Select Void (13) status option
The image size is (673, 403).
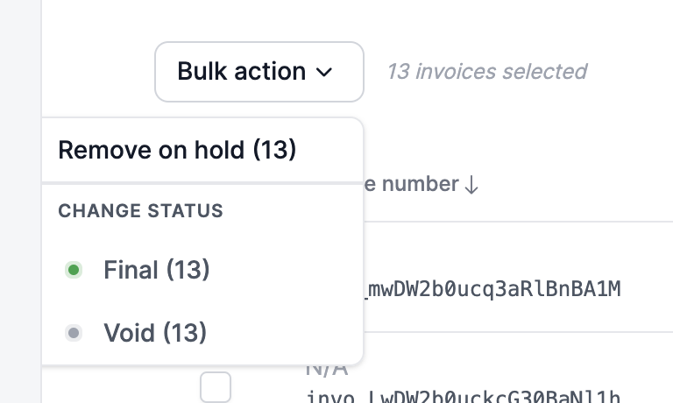[x=154, y=333]
